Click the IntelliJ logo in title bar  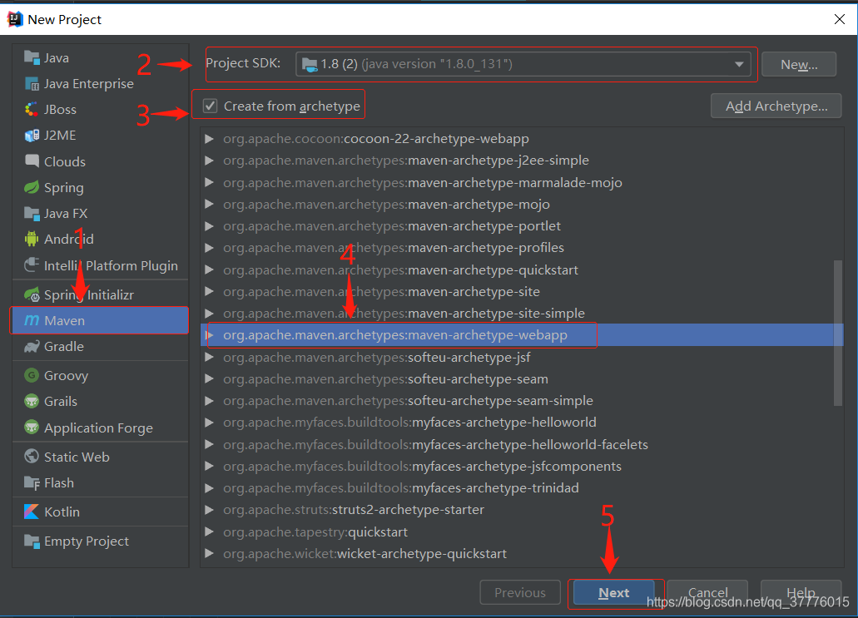(15, 19)
